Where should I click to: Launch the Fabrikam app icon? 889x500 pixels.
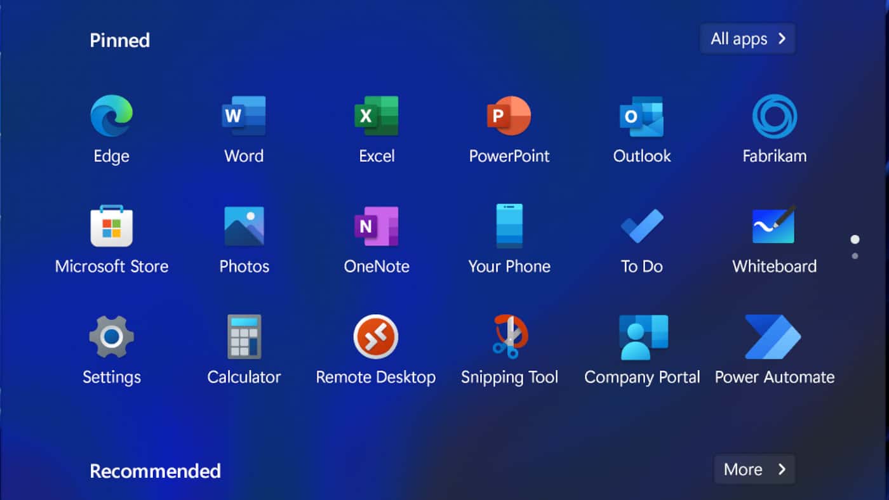click(x=775, y=116)
